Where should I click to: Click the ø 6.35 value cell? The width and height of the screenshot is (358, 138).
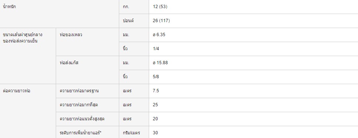coord(254,35)
